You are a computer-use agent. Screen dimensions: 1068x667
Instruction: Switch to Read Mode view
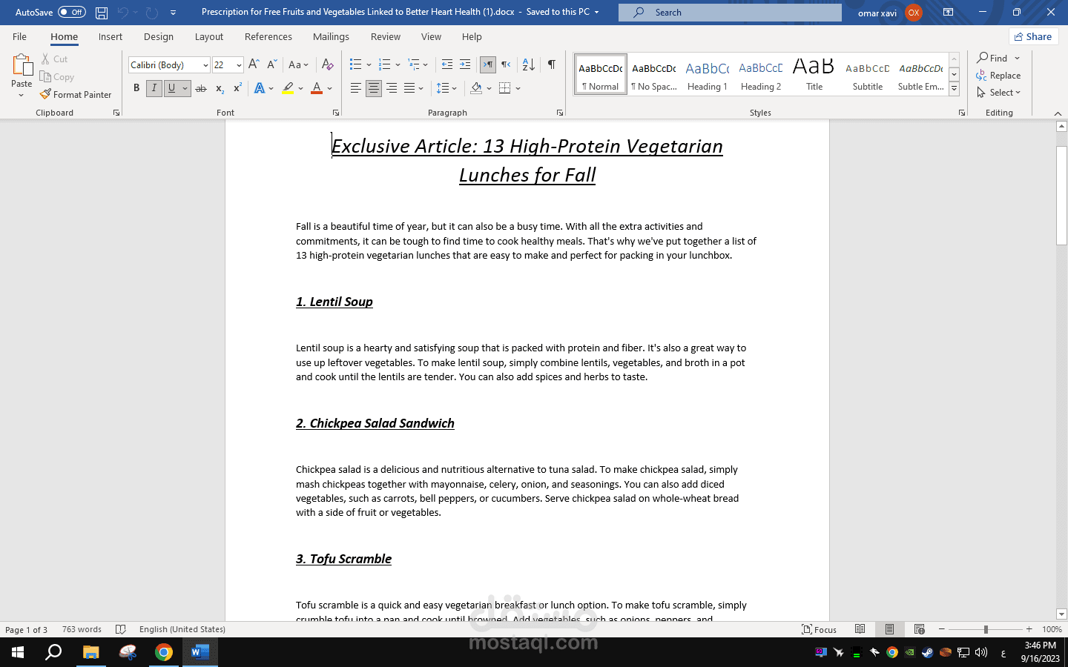coord(860,629)
